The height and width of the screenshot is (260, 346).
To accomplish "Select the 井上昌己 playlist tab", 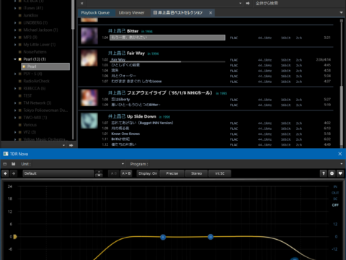I will click(x=178, y=12).
